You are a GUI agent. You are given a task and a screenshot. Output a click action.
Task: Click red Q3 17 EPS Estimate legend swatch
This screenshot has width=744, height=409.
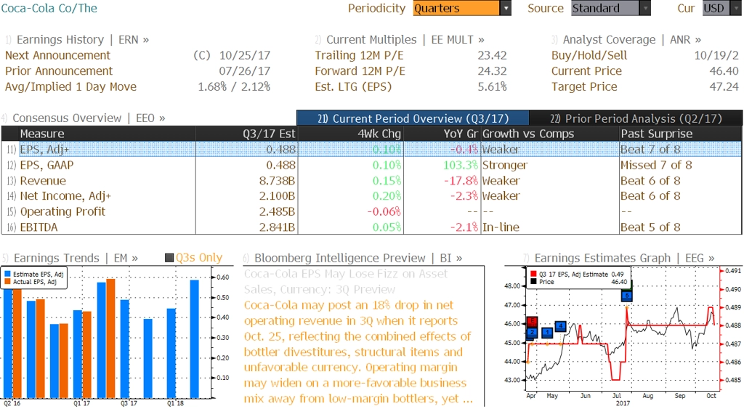click(x=533, y=275)
